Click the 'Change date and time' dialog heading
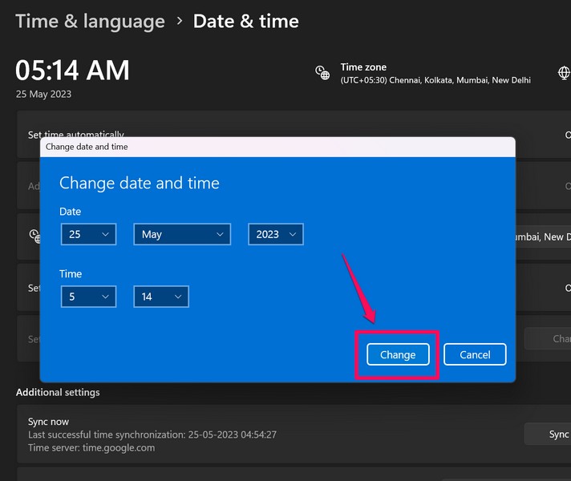 point(140,183)
